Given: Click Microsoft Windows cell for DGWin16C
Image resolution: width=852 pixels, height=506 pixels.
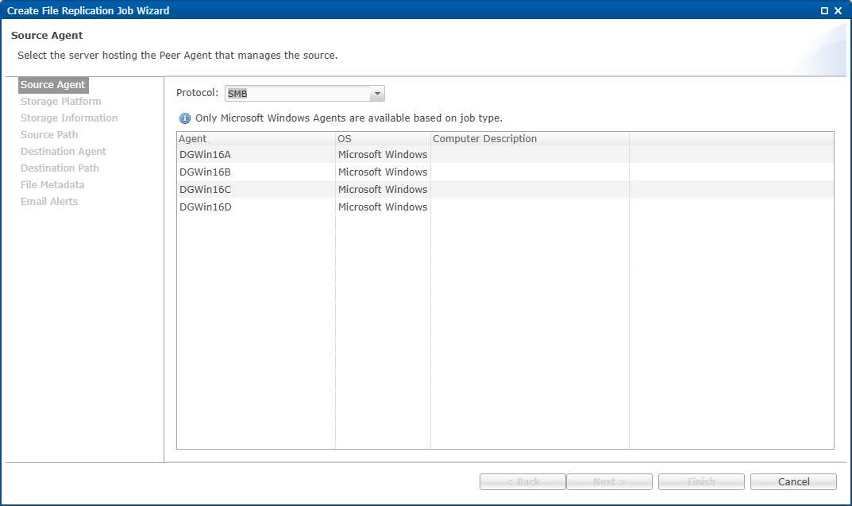Looking at the screenshot, I should [383, 189].
